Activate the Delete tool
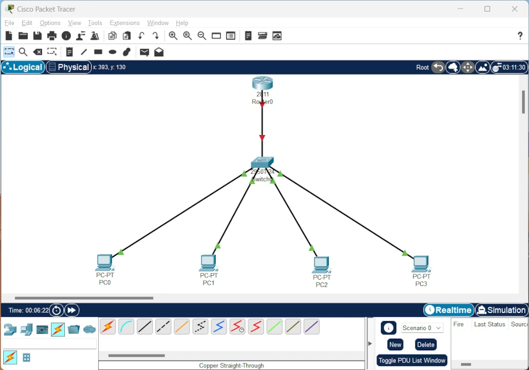 [x=38, y=52]
